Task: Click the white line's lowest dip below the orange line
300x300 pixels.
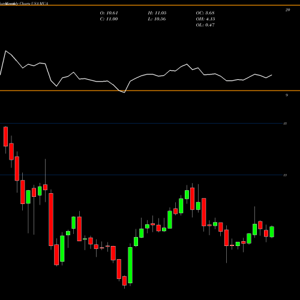Action: 125,92
